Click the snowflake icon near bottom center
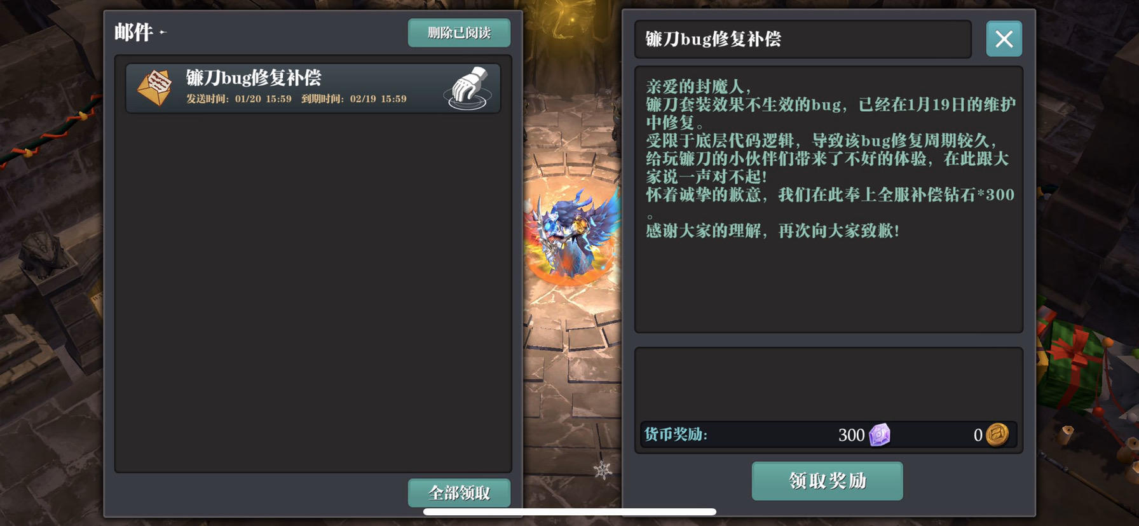Viewport: 1139px width, 526px height. click(x=603, y=469)
